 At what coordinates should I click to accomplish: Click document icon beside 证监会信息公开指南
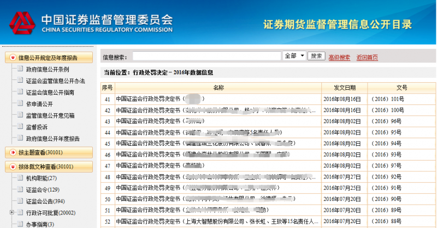click(x=20, y=91)
